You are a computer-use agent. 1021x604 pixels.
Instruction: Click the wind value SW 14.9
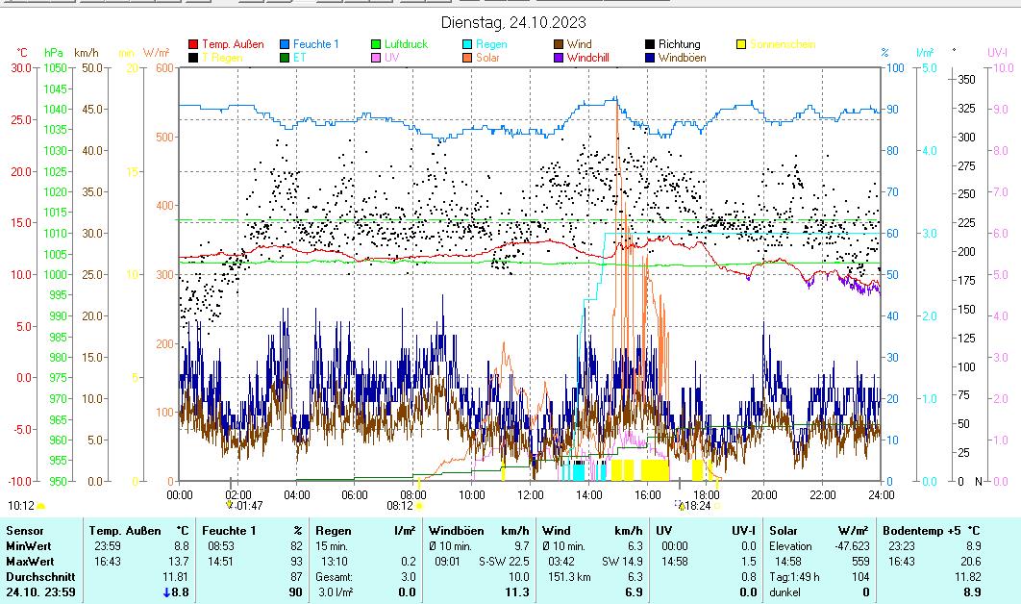622,562
